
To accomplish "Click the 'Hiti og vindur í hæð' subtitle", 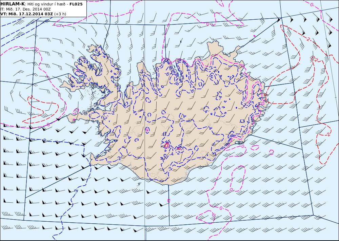I will (x=46, y=4).
